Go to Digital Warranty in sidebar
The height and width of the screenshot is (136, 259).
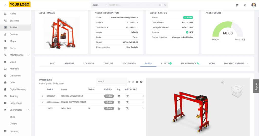[18, 89]
